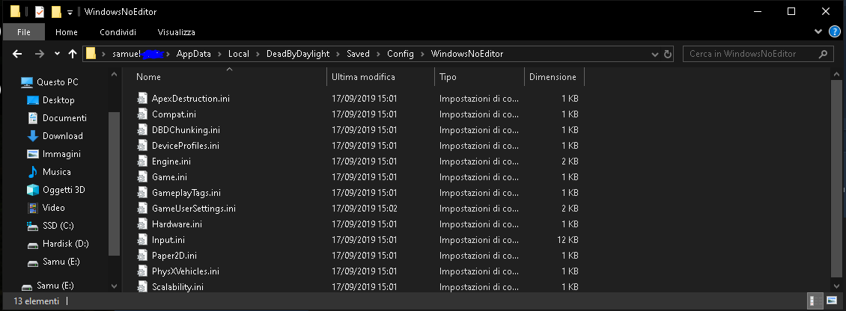Click the back navigation arrow

point(17,54)
